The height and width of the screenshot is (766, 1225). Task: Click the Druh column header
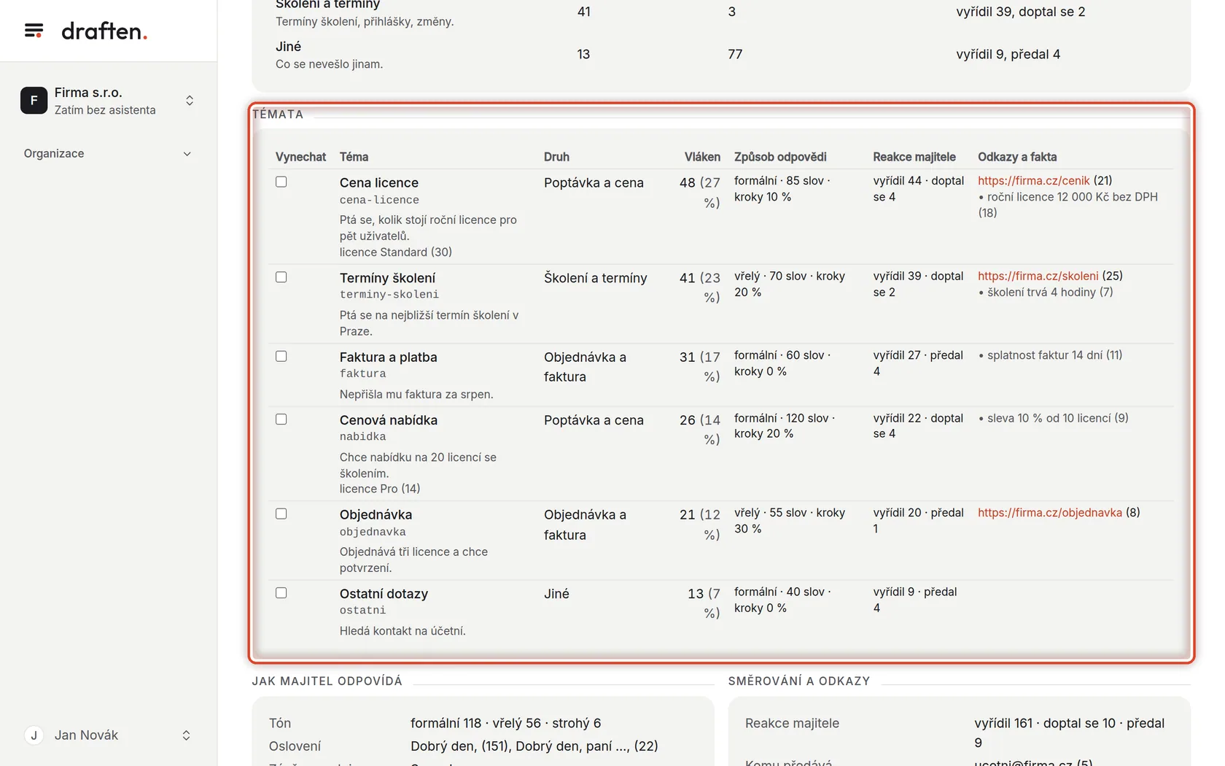coord(556,157)
